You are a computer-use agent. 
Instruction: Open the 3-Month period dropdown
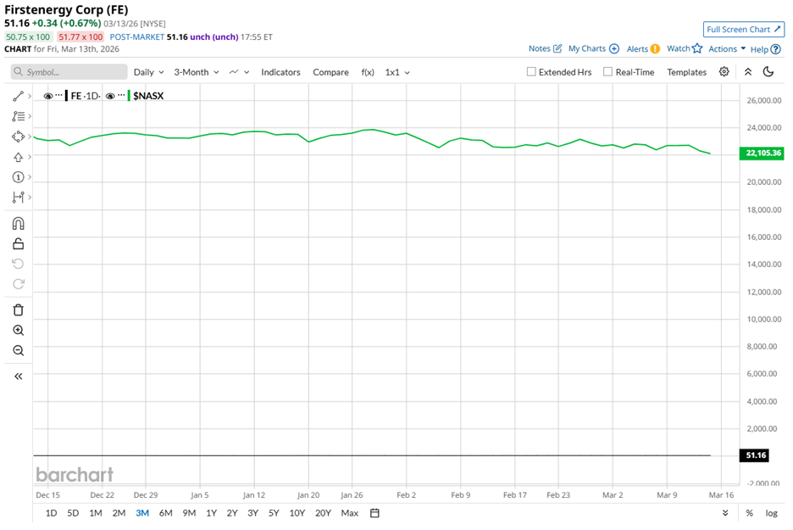[197, 72]
